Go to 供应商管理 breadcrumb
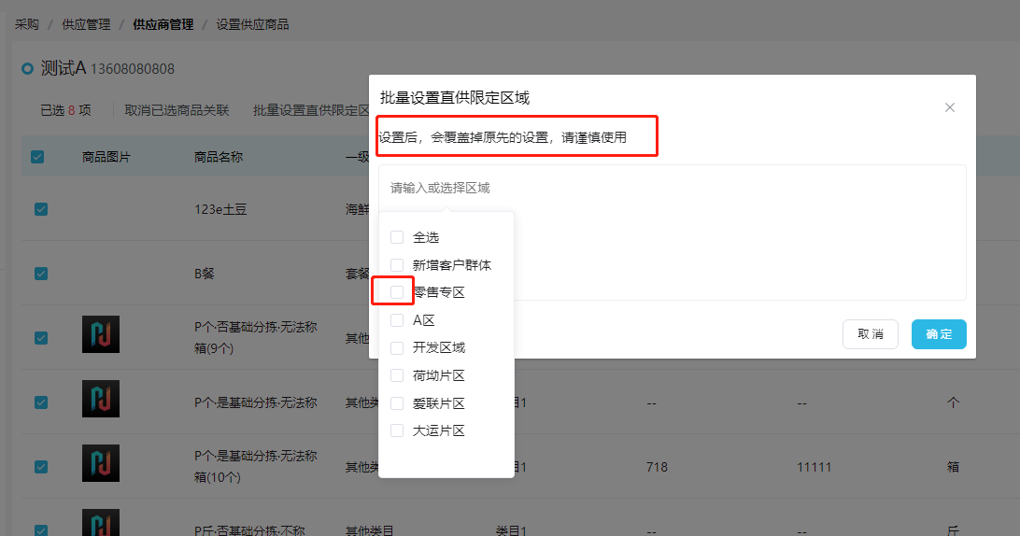The width and height of the screenshot is (1020, 536). click(x=163, y=24)
